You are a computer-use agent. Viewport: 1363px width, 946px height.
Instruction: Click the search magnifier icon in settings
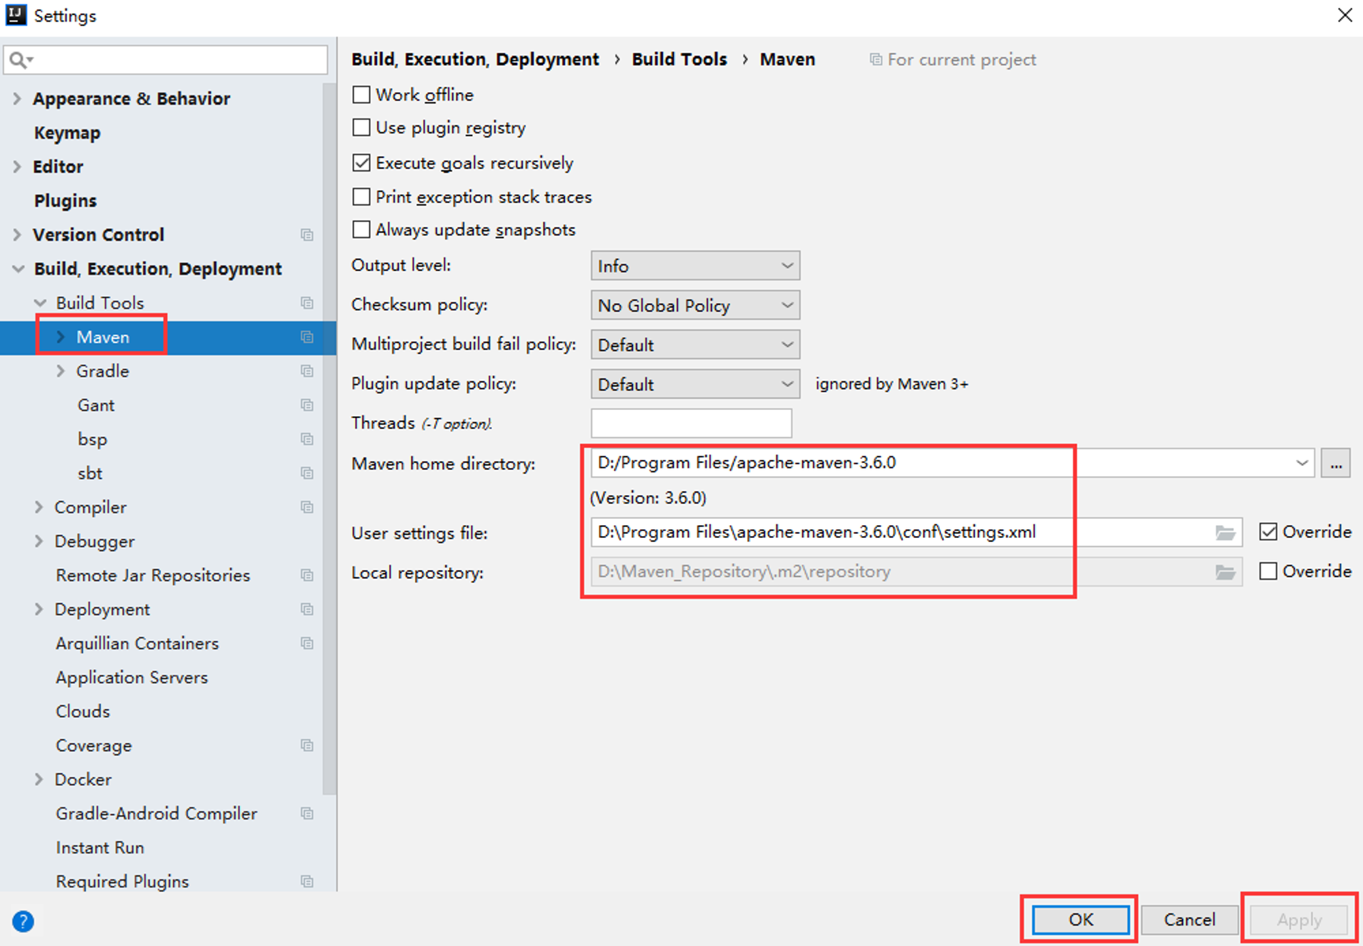pos(20,60)
